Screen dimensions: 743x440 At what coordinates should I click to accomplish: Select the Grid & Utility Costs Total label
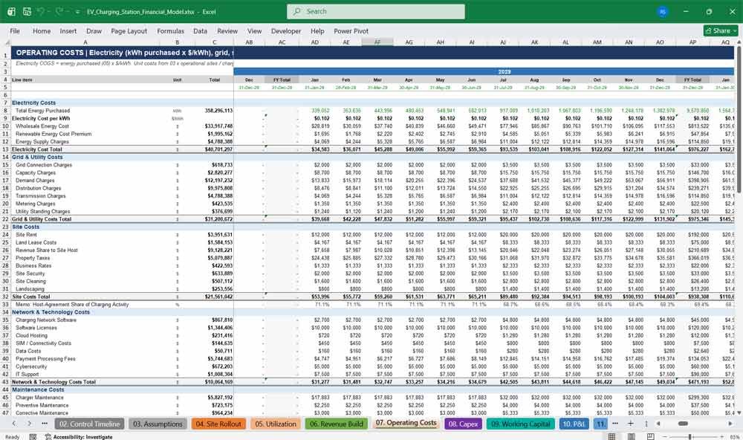point(42,219)
